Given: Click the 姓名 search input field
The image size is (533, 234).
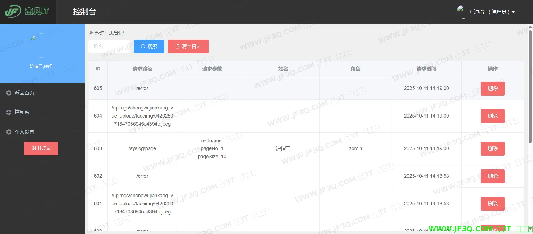Looking at the screenshot, I should (109, 47).
